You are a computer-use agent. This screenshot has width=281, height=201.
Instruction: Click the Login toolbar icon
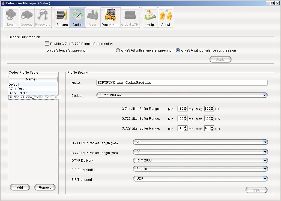[11, 17]
